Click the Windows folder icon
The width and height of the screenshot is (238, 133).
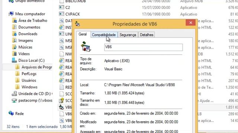[x=17, y=87]
